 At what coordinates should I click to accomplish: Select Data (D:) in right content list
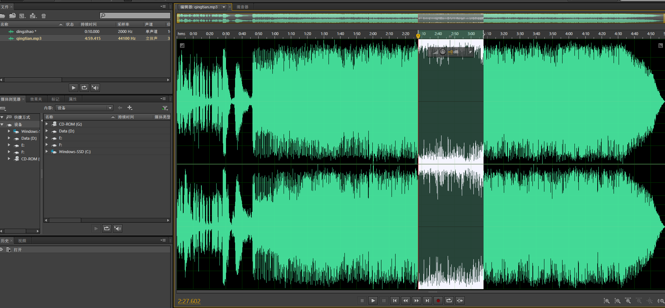(x=107, y=131)
